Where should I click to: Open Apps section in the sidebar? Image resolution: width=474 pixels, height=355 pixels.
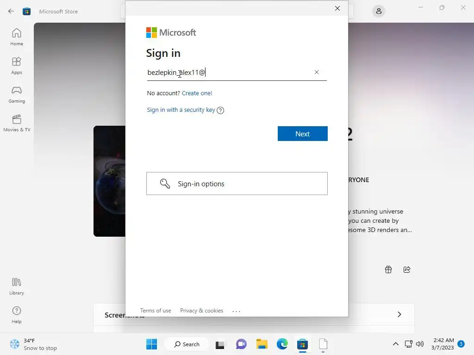[x=17, y=66]
